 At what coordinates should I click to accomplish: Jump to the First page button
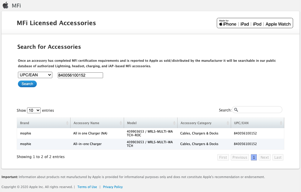(223, 157)
